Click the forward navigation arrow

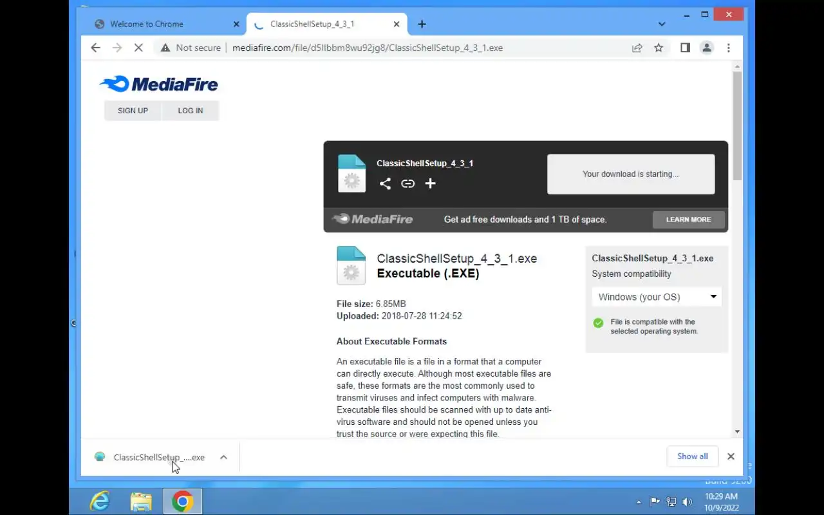click(x=117, y=48)
